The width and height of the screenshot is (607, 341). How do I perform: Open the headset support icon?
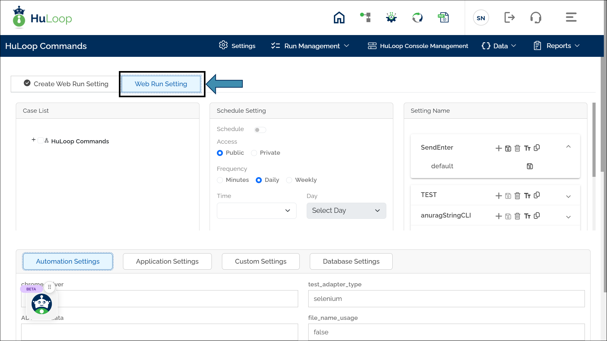[536, 18]
